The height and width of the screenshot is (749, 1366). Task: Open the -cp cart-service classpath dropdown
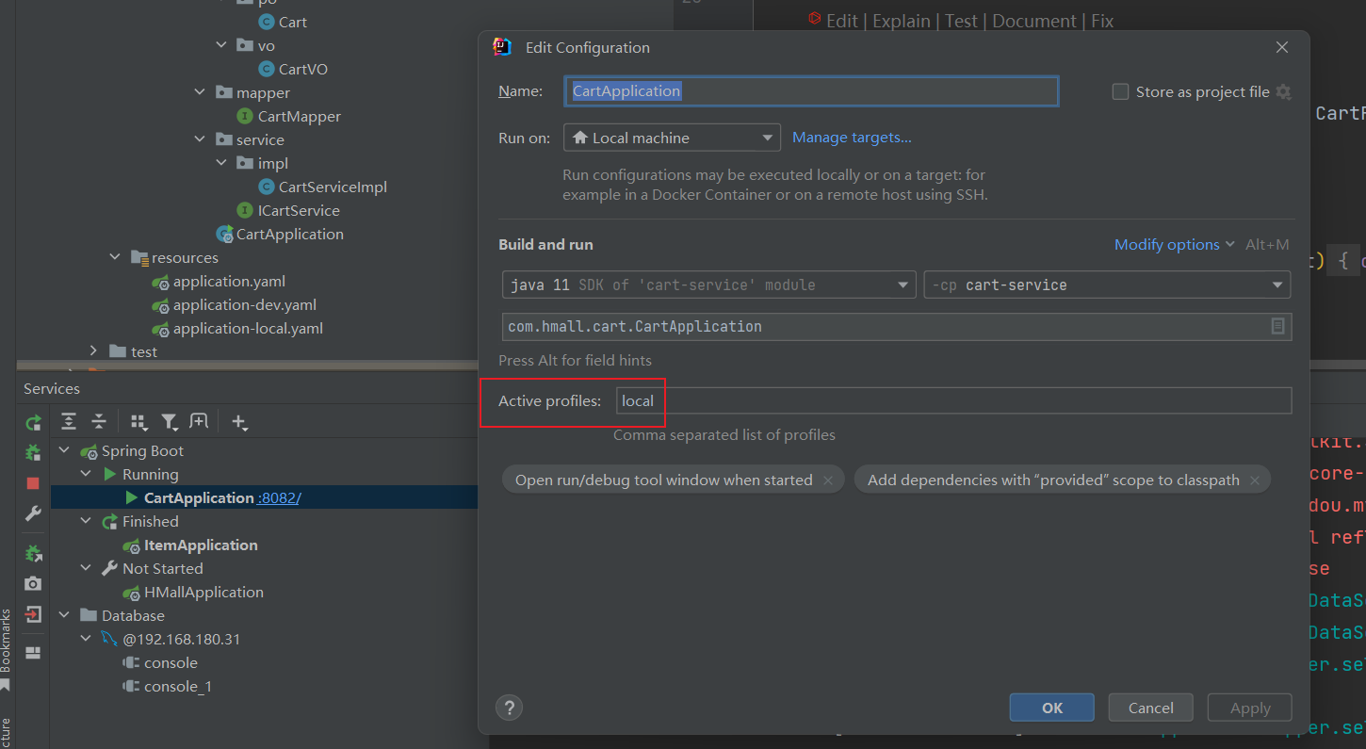pos(1107,285)
